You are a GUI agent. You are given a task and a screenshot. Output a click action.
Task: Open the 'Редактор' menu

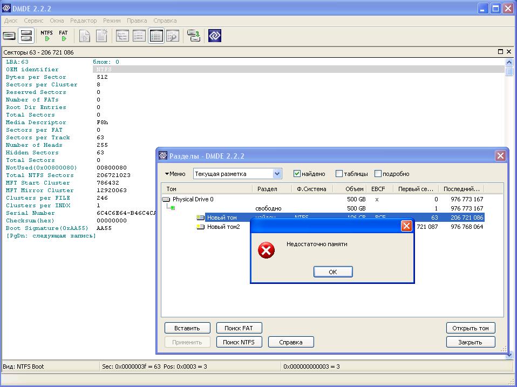click(84, 21)
